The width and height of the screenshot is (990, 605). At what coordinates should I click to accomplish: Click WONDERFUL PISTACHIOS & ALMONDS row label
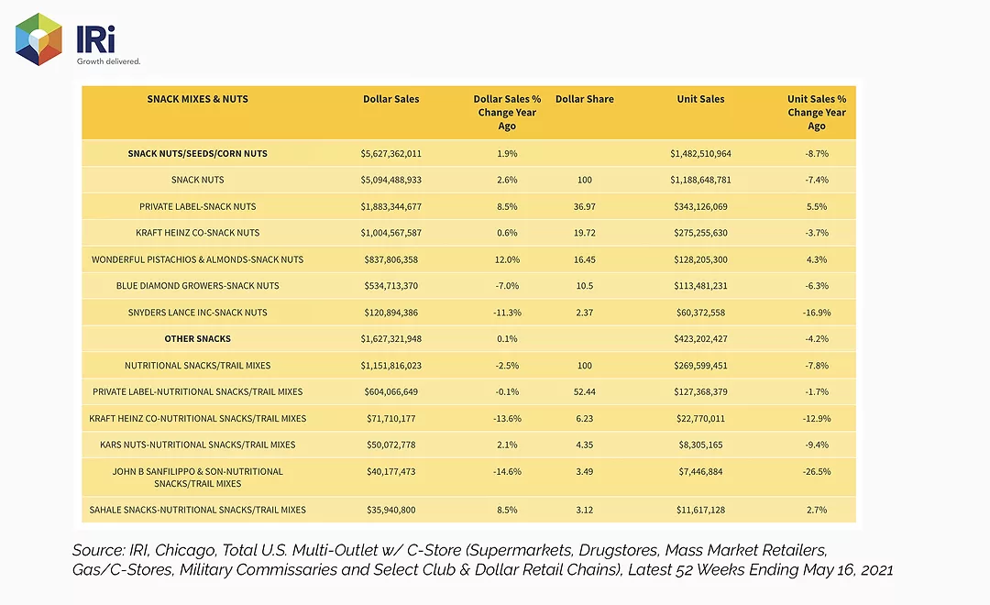point(198,259)
